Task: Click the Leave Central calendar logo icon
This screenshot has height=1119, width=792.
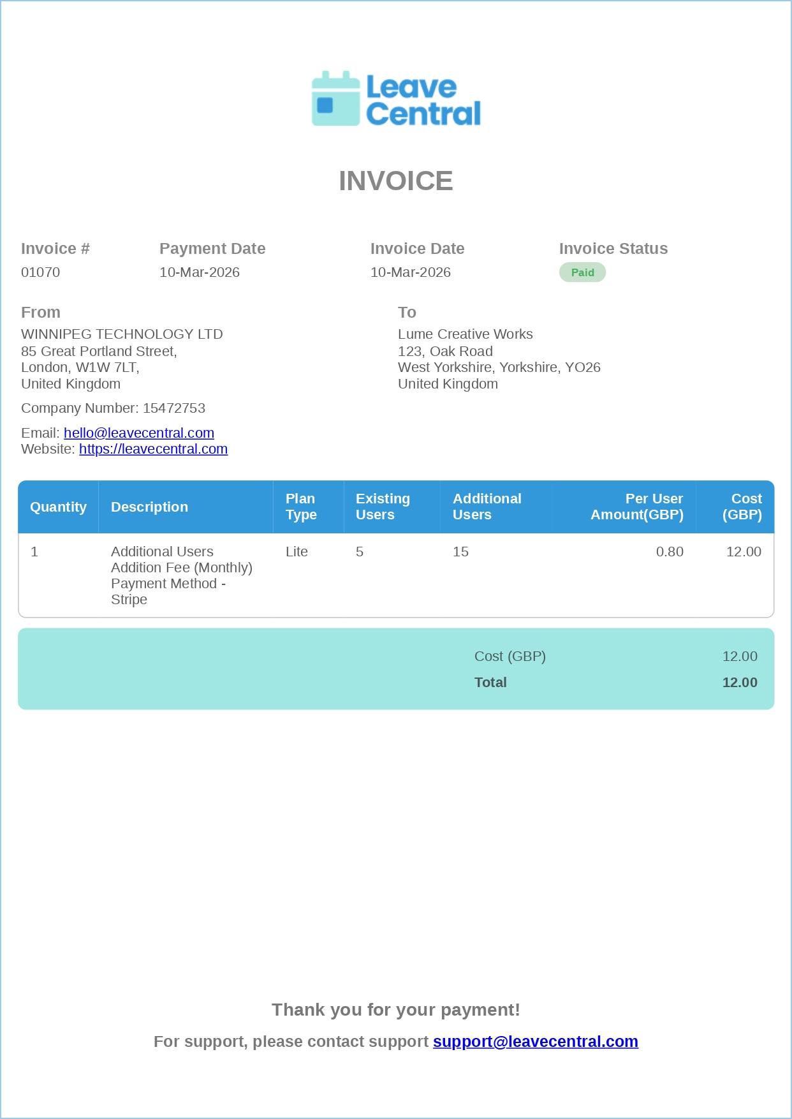Action: pos(335,99)
